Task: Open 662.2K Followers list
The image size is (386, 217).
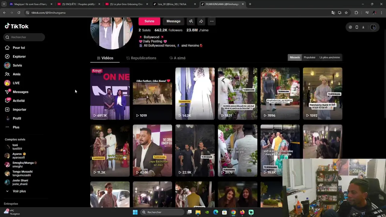Action: pos(168,30)
